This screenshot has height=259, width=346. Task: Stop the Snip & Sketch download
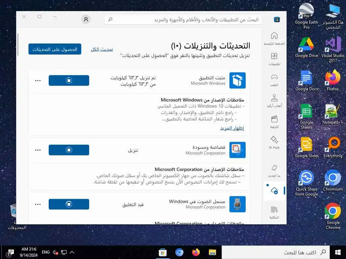[69, 150]
